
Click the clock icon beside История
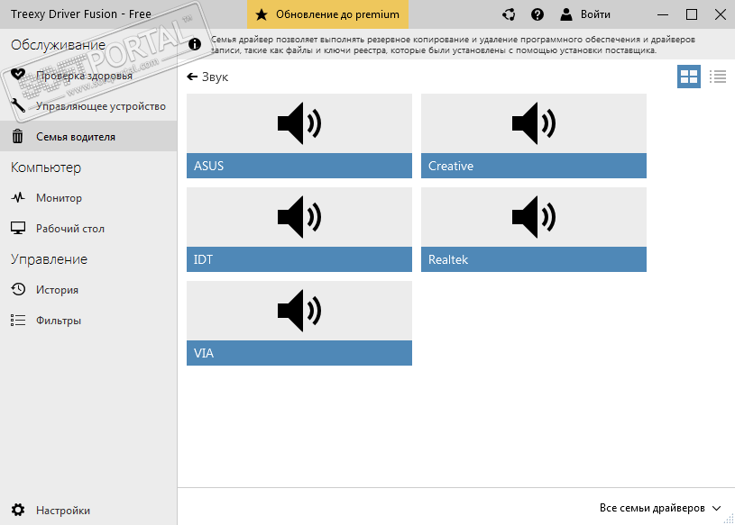pos(18,289)
